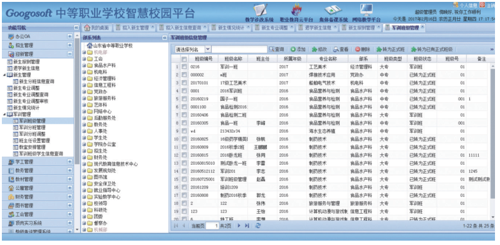This screenshot has height=245, width=500.
Task: Open the 职业教育云平台 flame icon
Action: (x=296, y=10)
